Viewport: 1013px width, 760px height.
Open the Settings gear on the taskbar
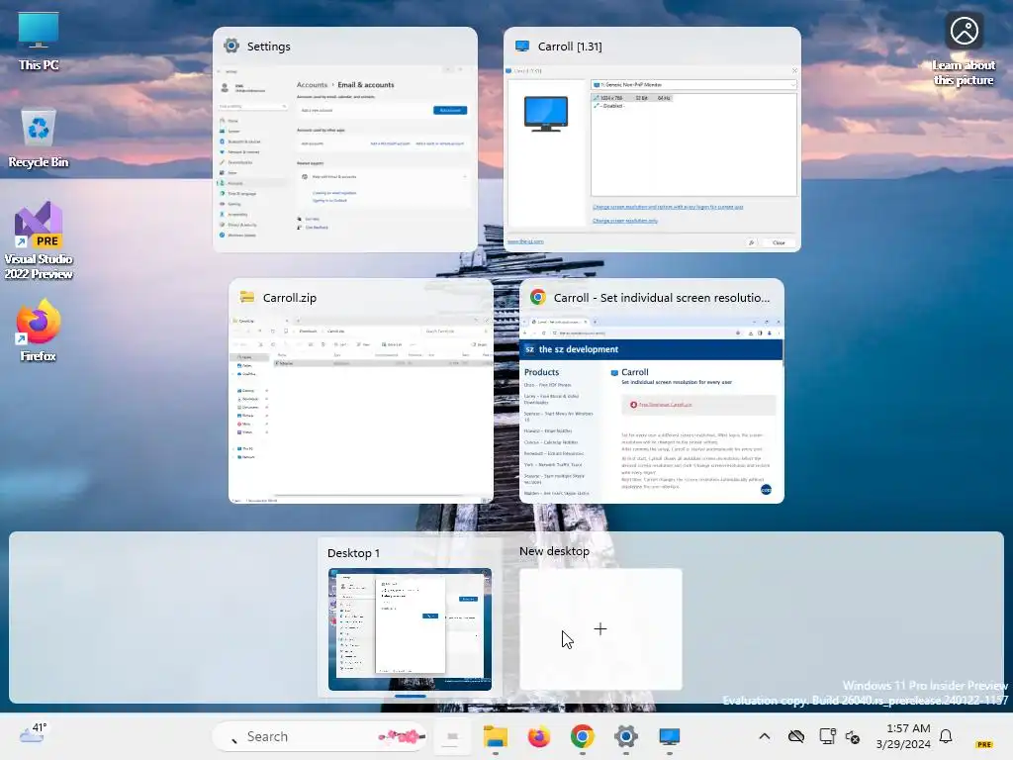[625, 736]
